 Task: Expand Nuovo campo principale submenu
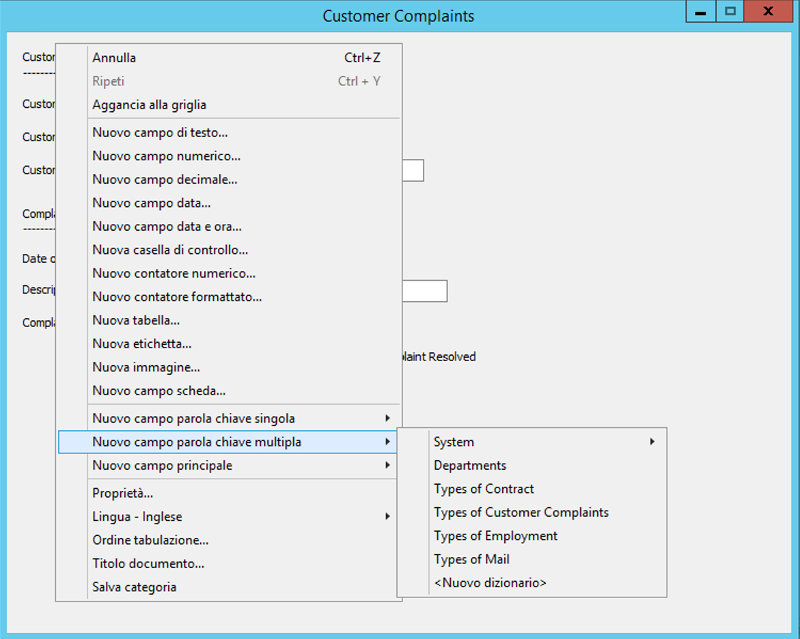(x=228, y=466)
